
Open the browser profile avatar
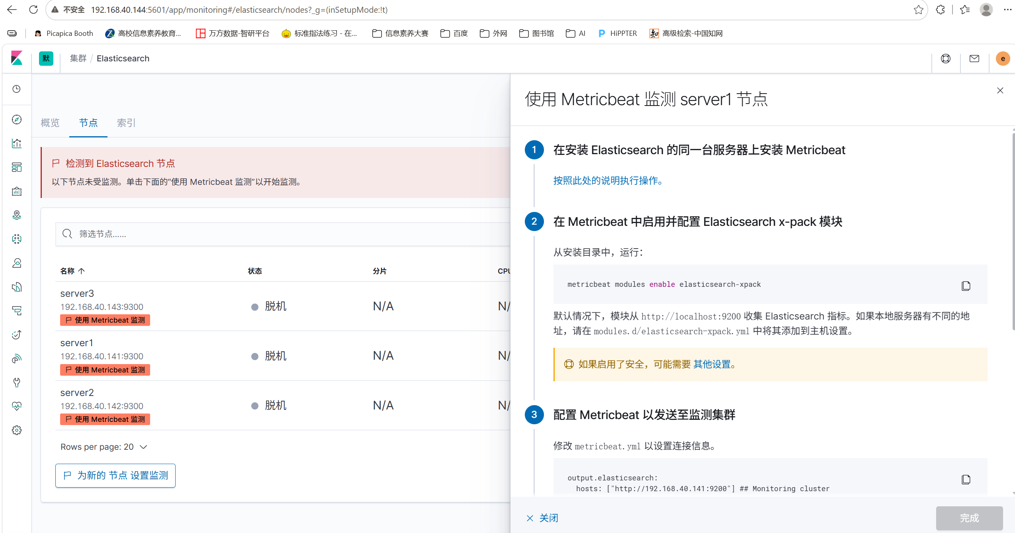(x=986, y=10)
